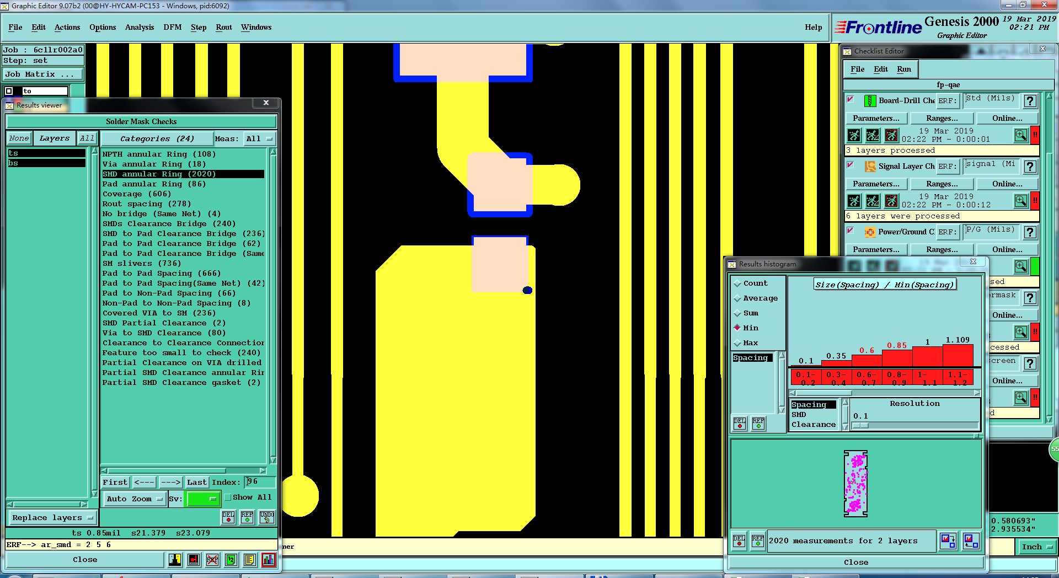The width and height of the screenshot is (1059, 578).
Task: Open Signal Layer results magnifier icon
Action: point(1021,201)
